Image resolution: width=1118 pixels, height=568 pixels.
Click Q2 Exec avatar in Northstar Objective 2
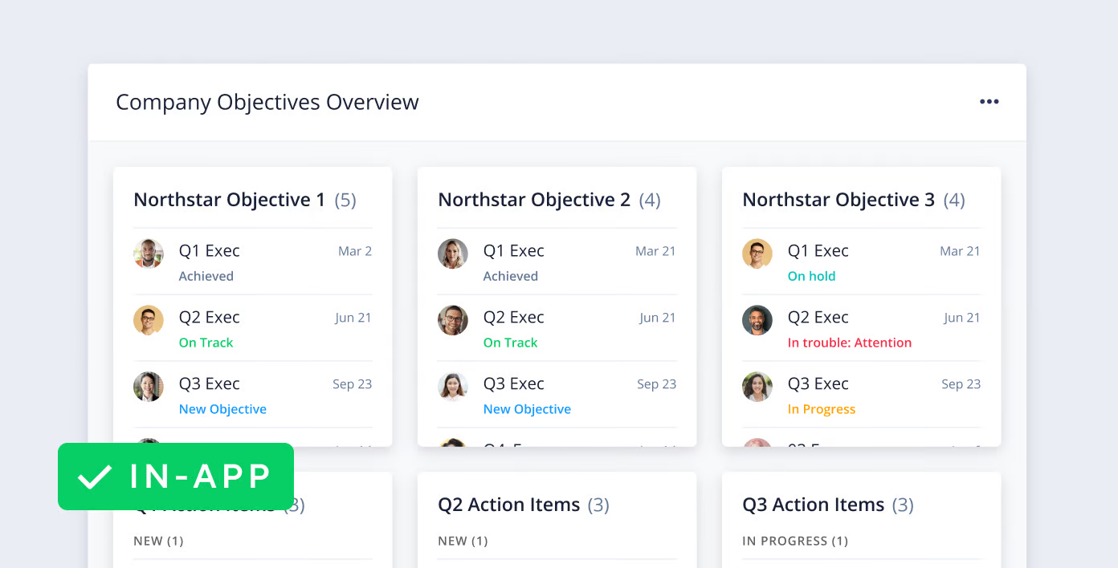pyautogui.click(x=453, y=320)
